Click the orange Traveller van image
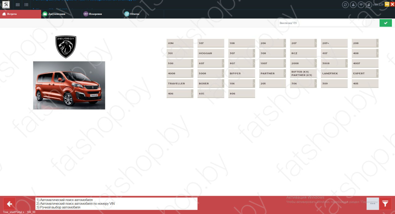Image resolution: width=395 pixels, height=214 pixels. [69, 85]
